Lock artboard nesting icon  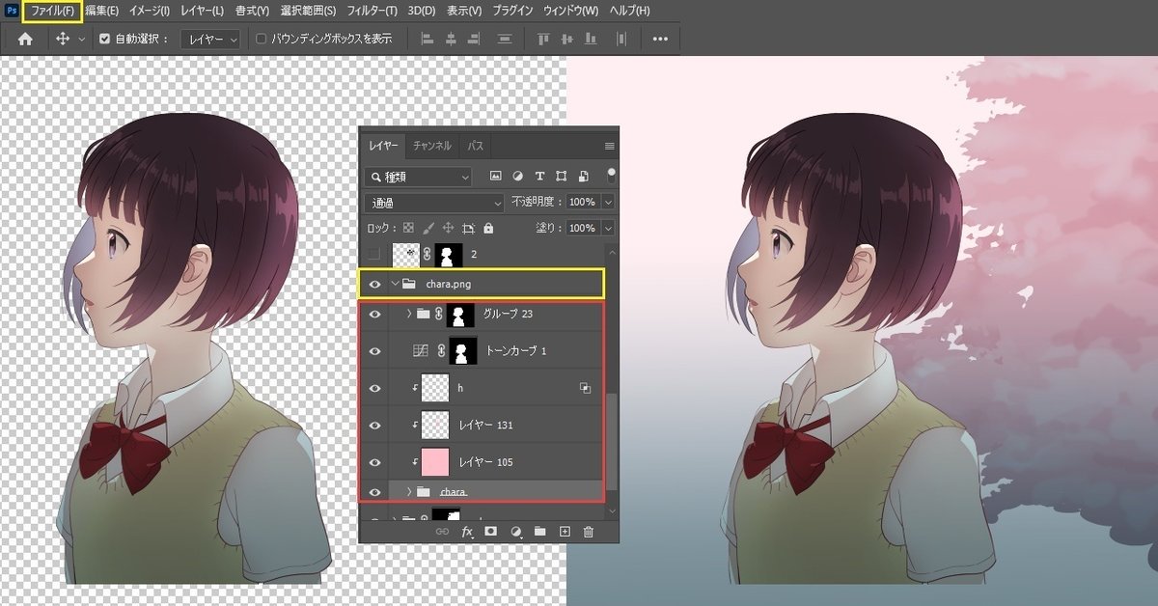(x=468, y=229)
